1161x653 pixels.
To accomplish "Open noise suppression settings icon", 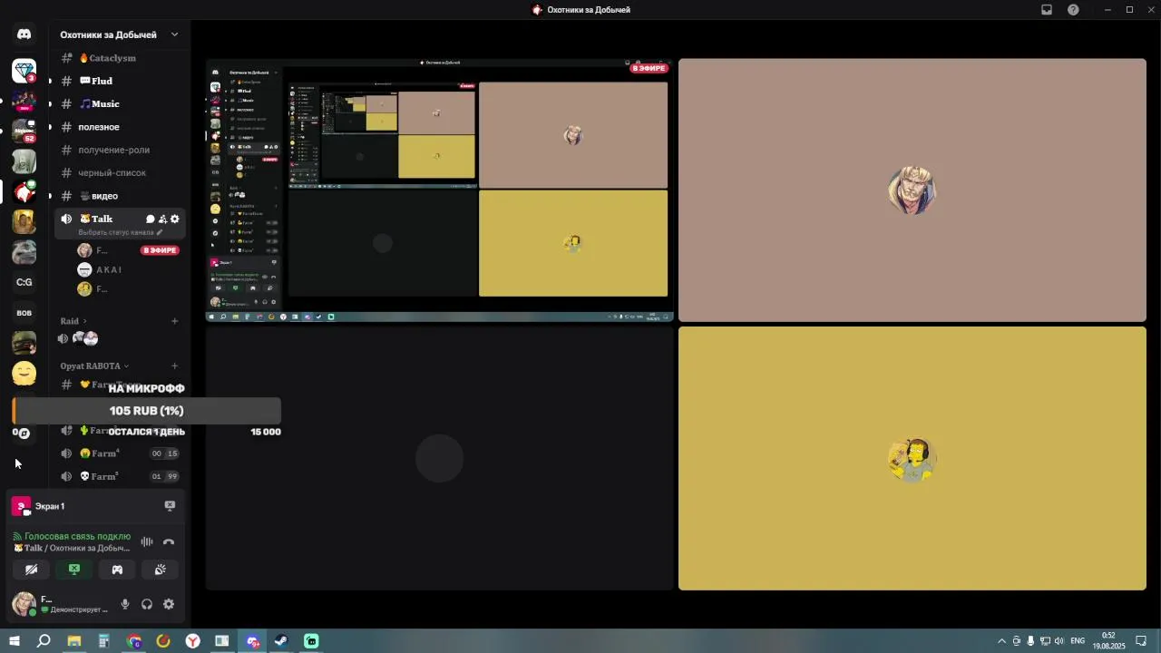I will click(x=147, y=542).
